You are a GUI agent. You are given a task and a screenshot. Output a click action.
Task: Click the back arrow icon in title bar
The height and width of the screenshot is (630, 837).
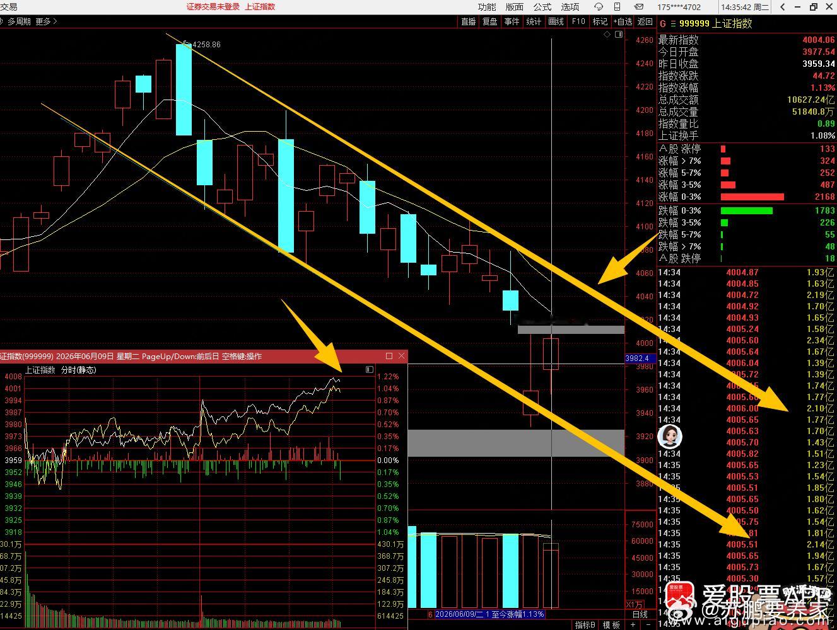point(782,7)
